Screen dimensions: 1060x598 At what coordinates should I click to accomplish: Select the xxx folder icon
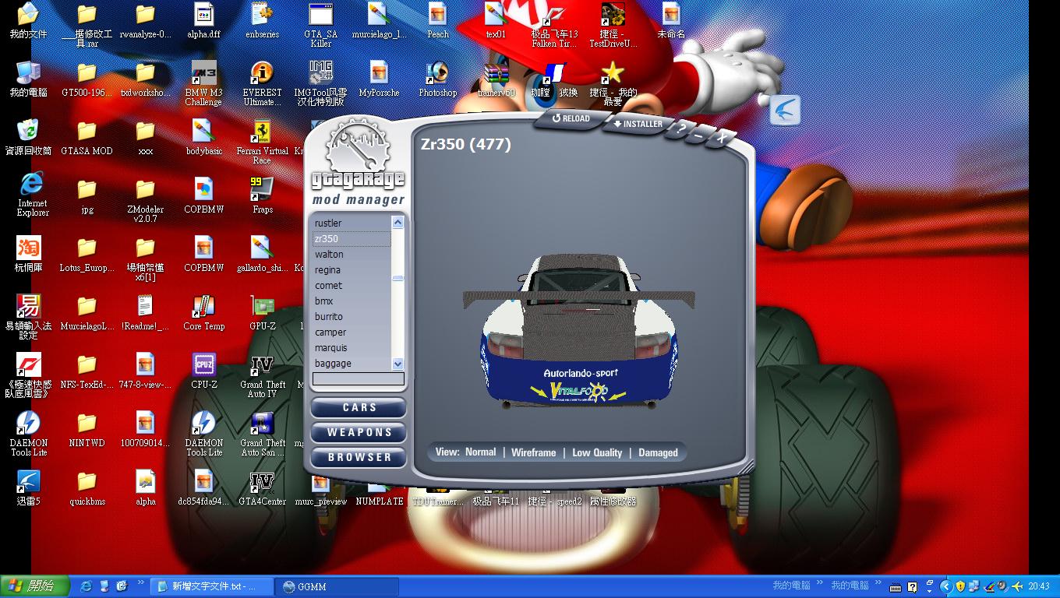(145, 136)
